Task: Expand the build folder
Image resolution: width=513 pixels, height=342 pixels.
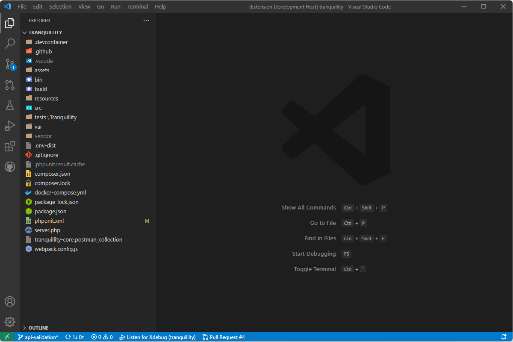Action: pos(88,89)
